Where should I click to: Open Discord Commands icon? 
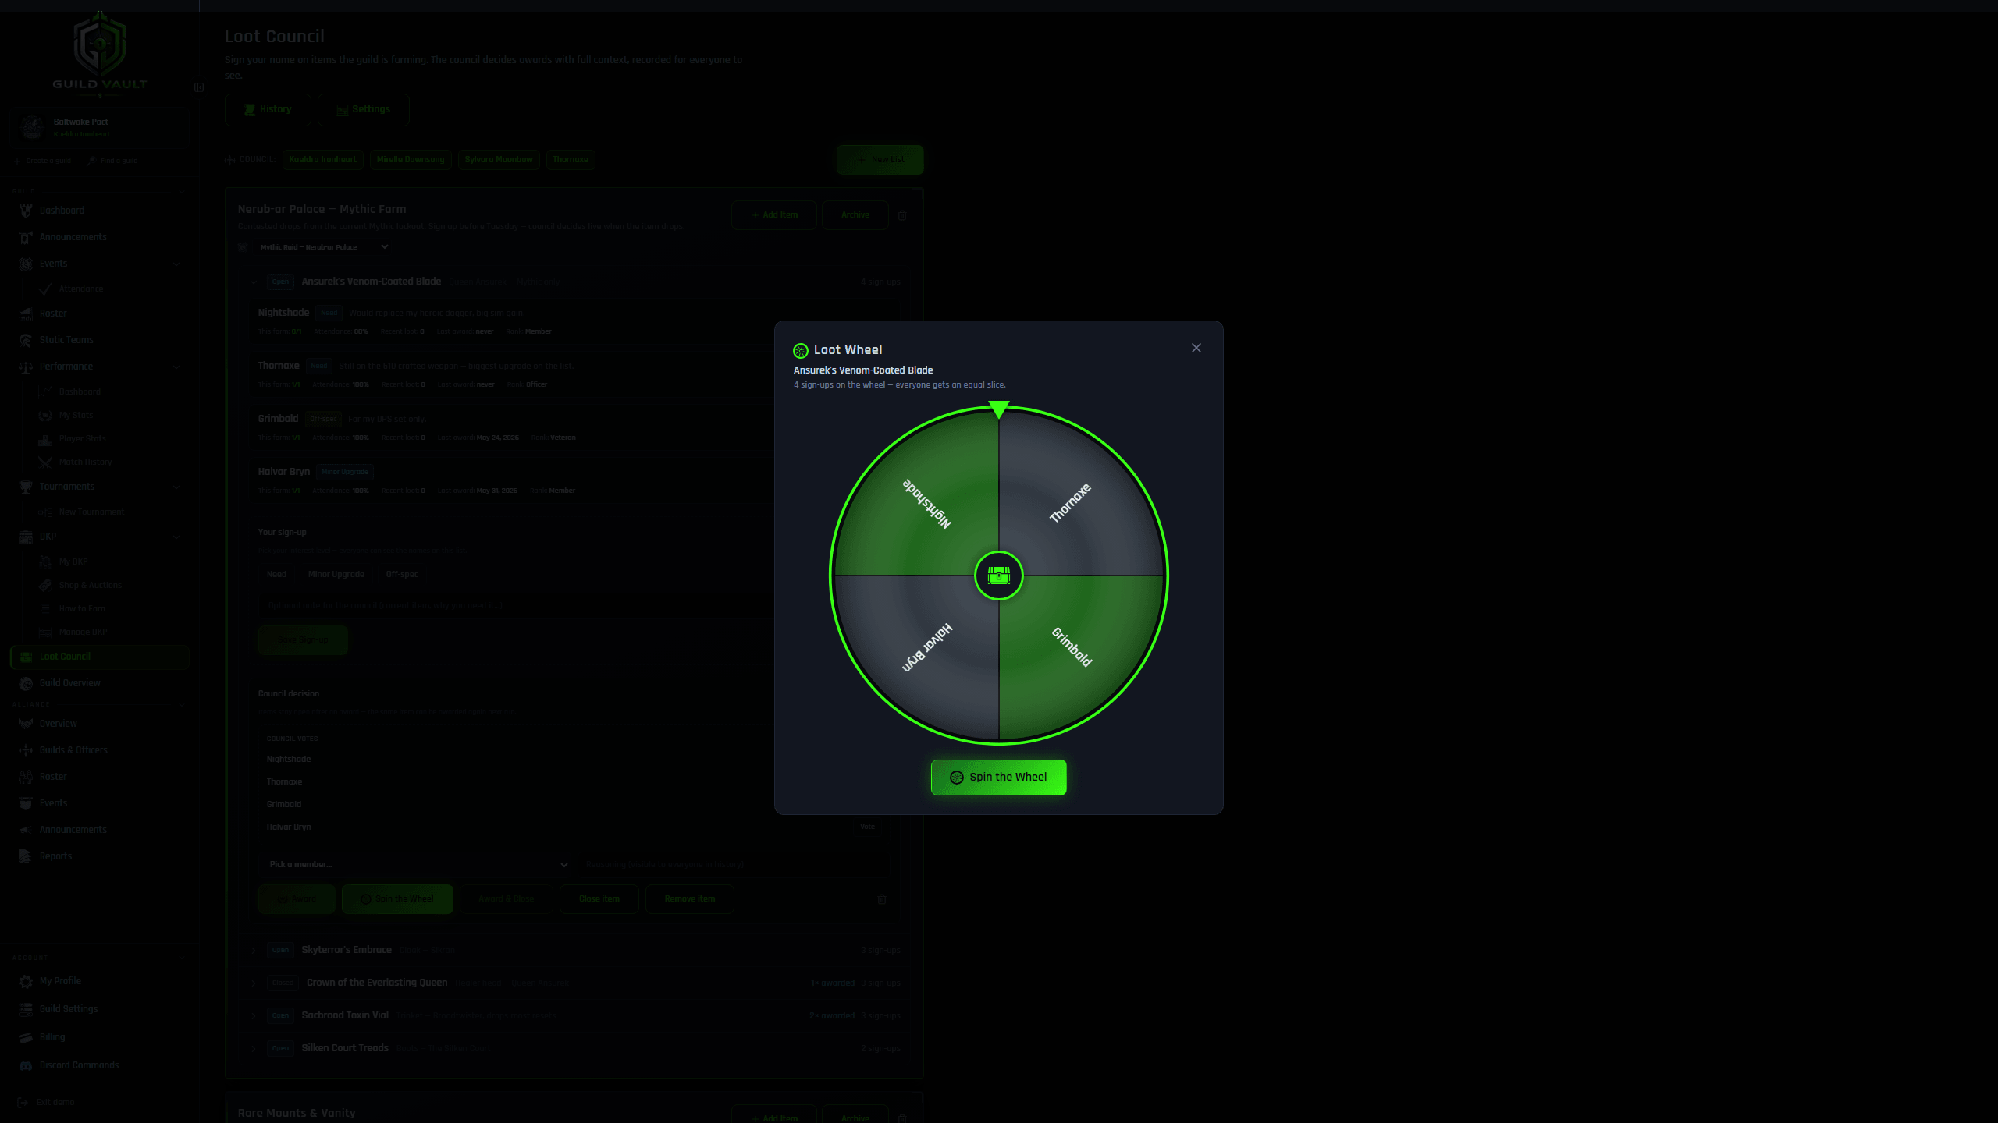tap(26, 1065)
